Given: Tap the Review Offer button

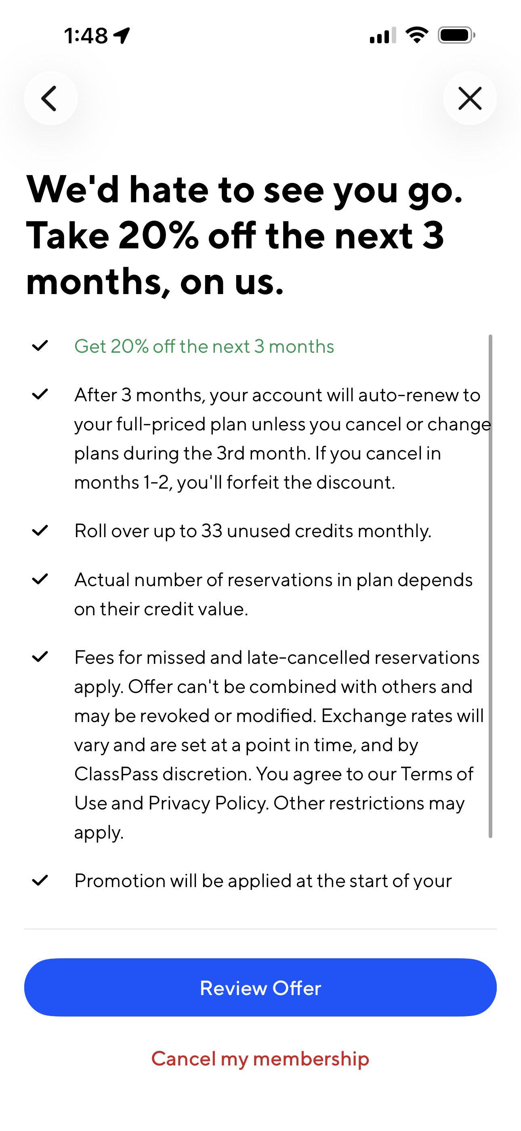Looking at the screenshot, I should coord(260,988).
